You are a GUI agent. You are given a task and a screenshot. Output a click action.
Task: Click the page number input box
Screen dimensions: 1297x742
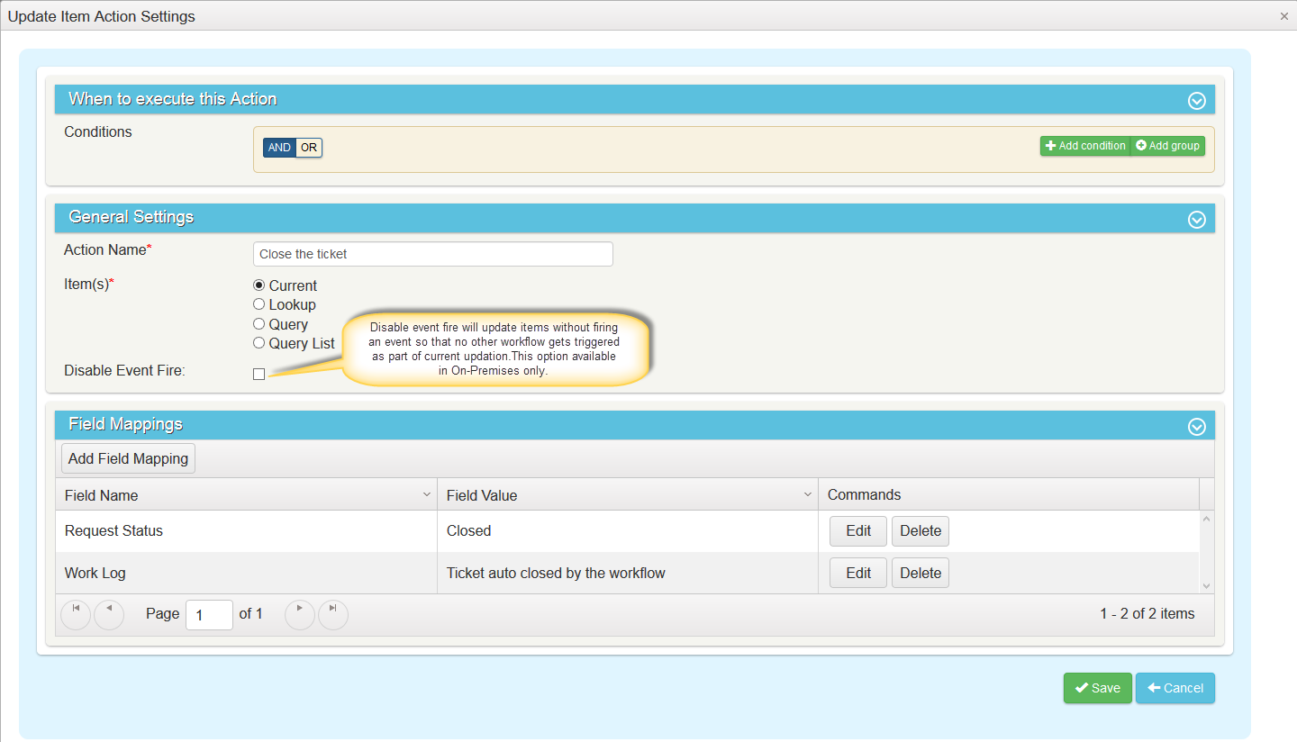tap(209, 615)
